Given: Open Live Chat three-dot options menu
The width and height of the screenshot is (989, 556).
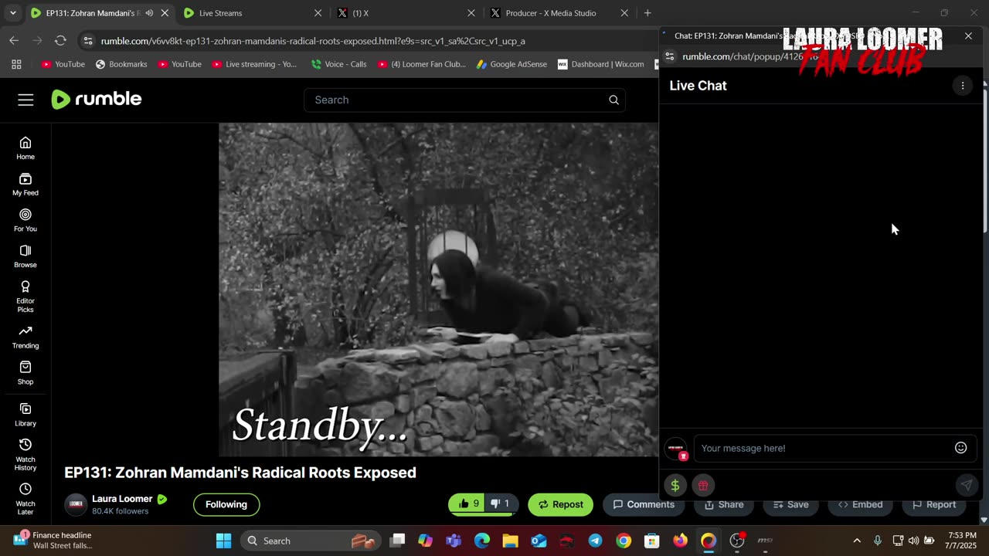Looking at the screenshot, I should pyautogui.click(x=962, y=86).
